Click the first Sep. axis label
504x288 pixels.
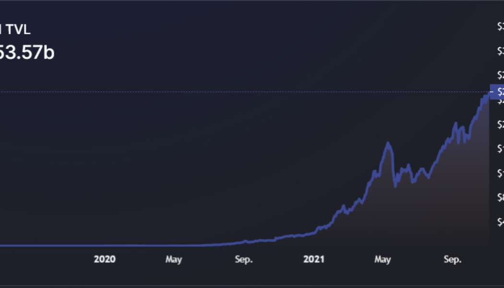tap(244, 259)
